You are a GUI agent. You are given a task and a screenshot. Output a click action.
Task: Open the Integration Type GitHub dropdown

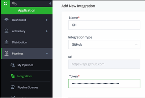coord(104,44)
